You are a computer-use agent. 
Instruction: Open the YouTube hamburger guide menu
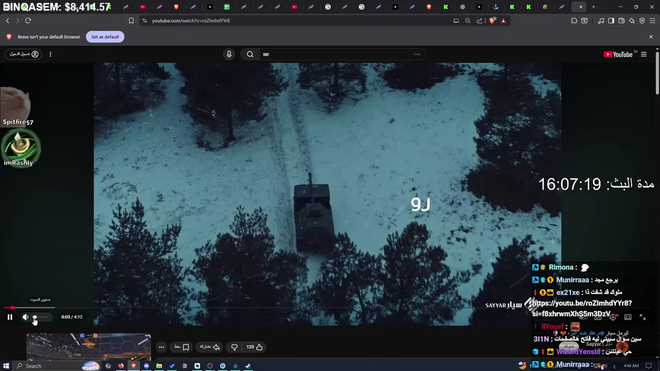pyautogui.click(x=643, y=54)
